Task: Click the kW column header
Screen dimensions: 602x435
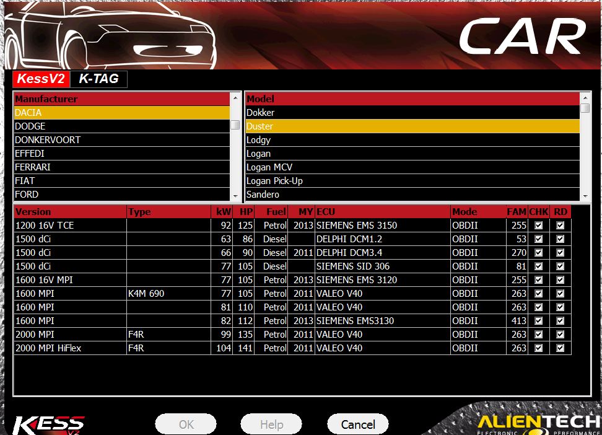Action: (222, 212)
